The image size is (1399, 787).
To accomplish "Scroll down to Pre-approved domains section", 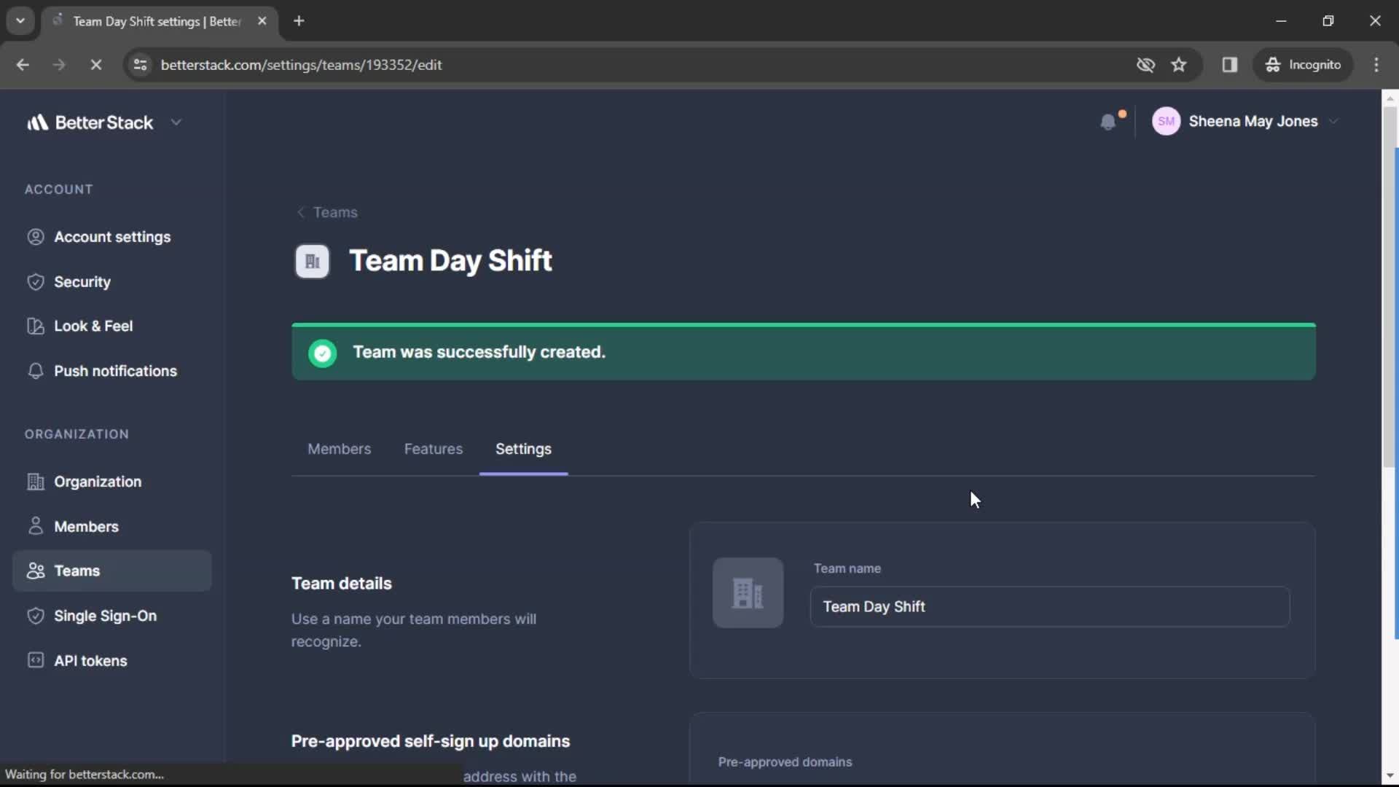I will 786,761.
